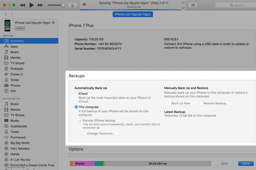Screen dimensions: 256x170
Task: Click the iPhone device thumbnail in the sidebar
Action: coord(7,26)
